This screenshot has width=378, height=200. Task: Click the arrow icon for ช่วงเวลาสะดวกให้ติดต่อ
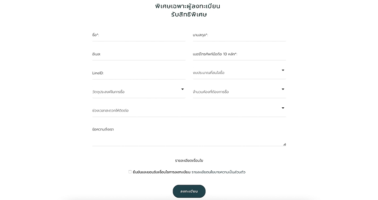click(283, 108)
